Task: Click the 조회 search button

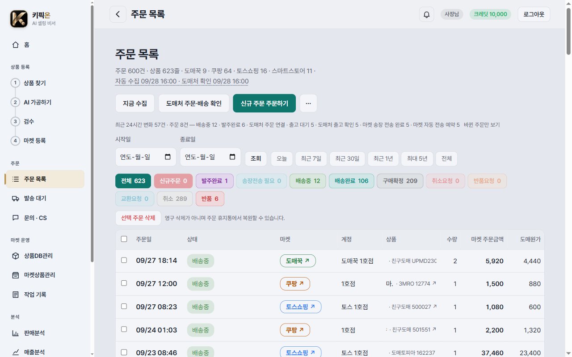Action: (x=256, y=159)
